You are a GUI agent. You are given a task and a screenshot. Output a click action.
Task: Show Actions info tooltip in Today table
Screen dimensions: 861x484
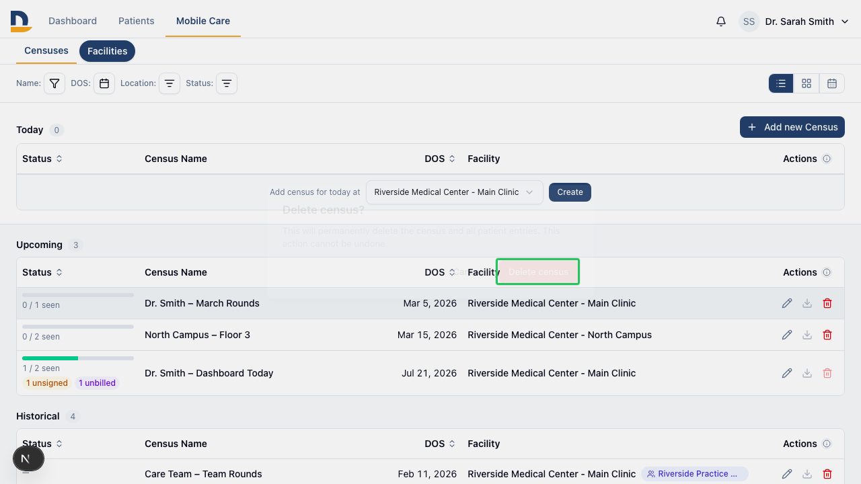click(x=827, y=159)
